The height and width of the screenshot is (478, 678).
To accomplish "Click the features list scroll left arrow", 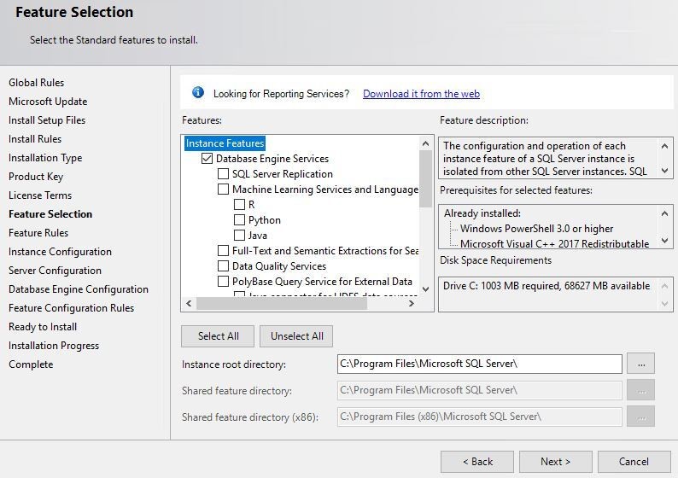I will point(189,303).
